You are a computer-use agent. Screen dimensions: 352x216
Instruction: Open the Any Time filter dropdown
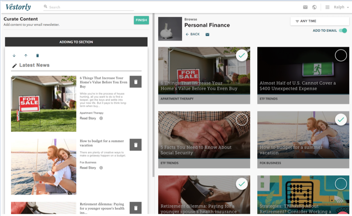coord(315,21)
